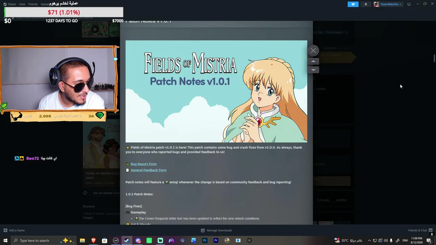This screenshot has width=436, height=245.
Task: Open Manage Downloads
Action: (216, 230)
